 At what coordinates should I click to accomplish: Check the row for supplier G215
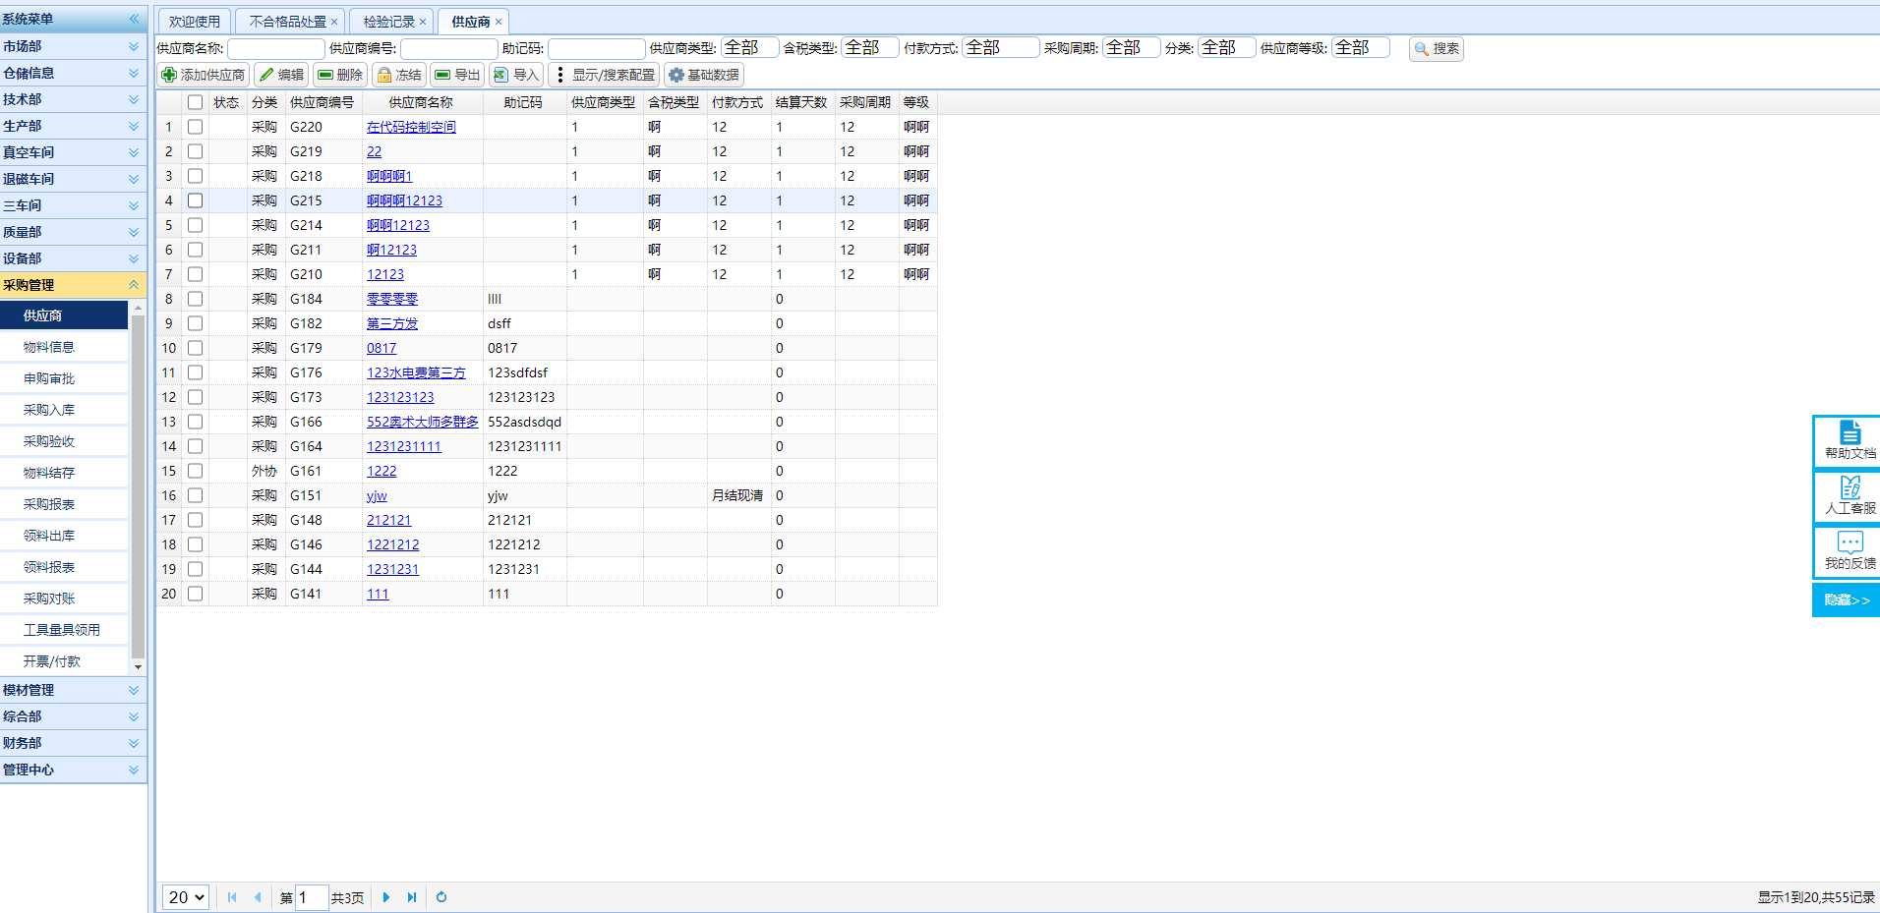(196, 200)
